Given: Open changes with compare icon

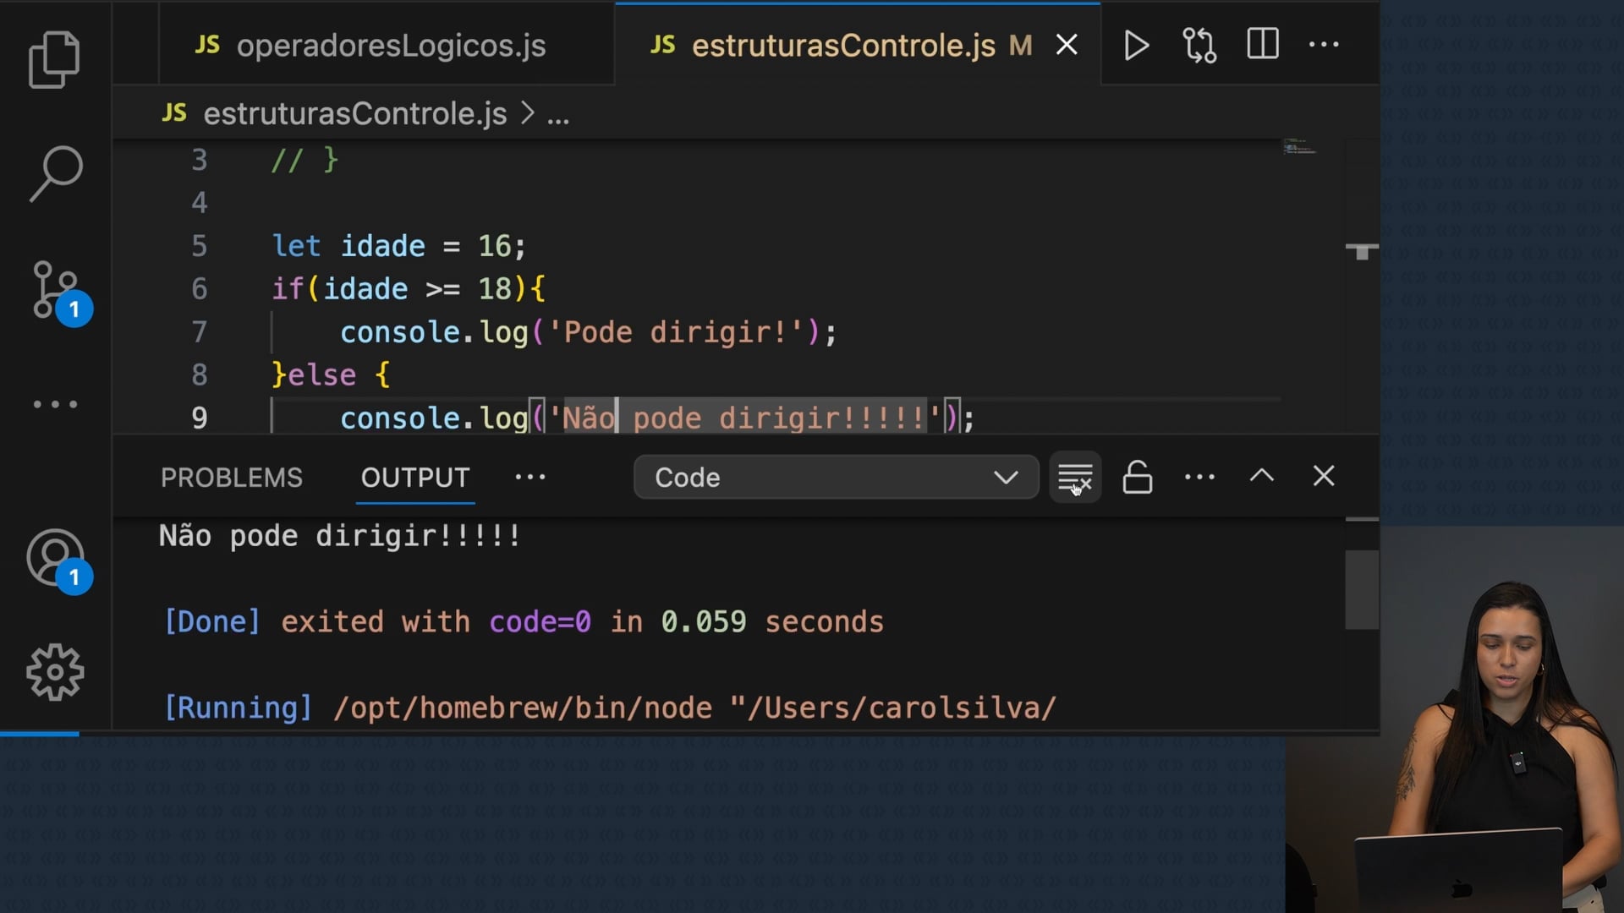Looking at the screenshot, I should click(x=1199, y=46).
